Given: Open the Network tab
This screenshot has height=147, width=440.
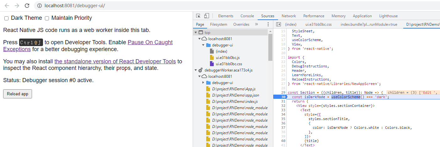Looking at the screenshot, I should 289,16.
